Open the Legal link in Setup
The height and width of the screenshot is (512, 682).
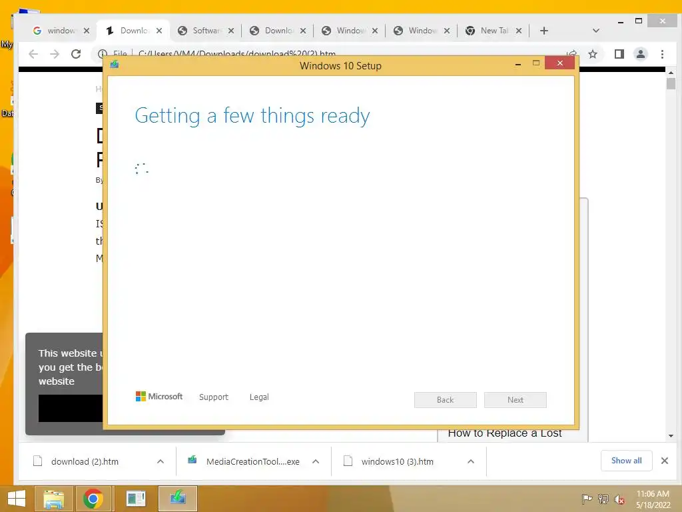point(259,397)
